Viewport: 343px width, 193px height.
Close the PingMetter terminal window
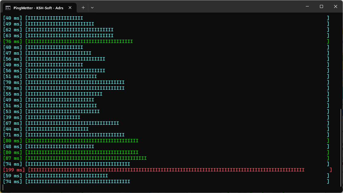[336, 6]
